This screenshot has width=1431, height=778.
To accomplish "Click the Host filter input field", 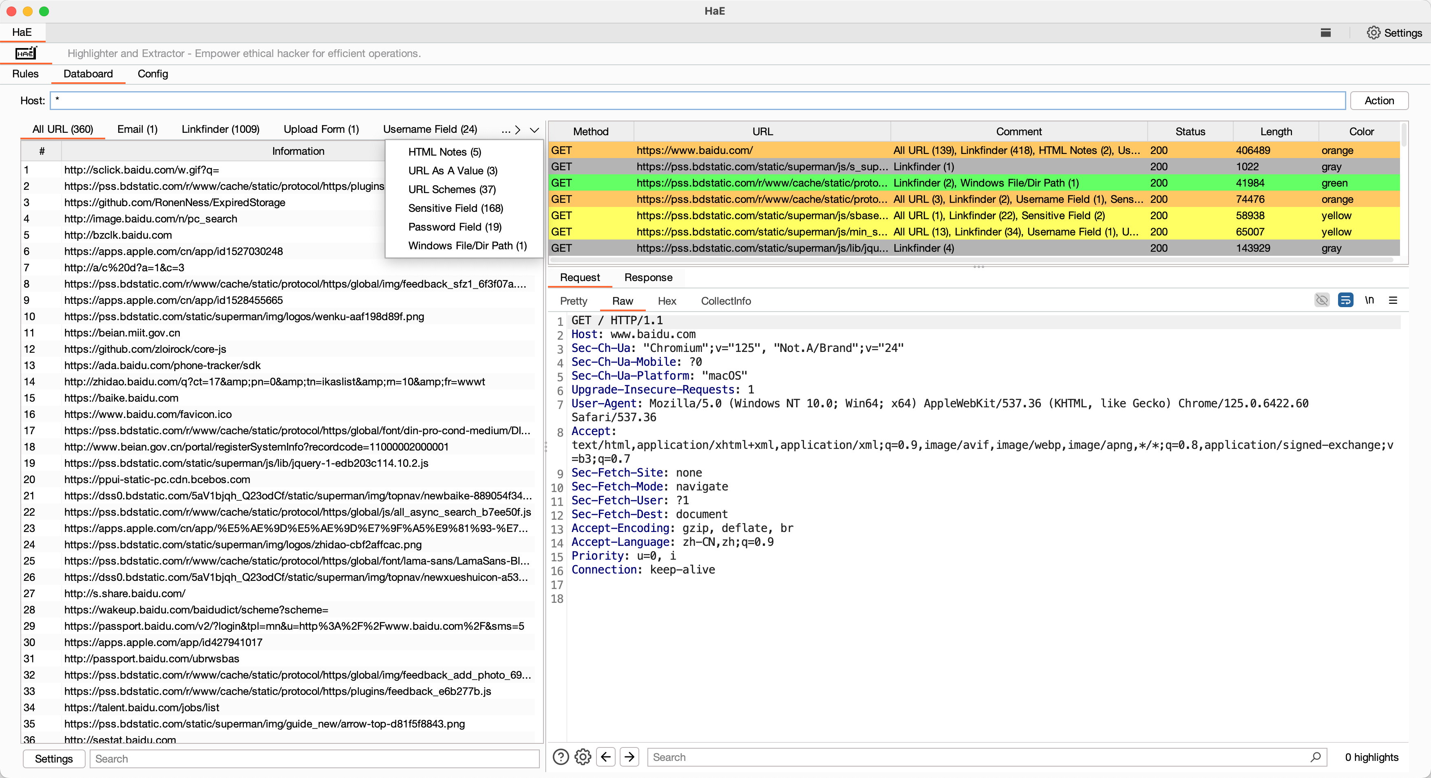I will tap(697, 101).
